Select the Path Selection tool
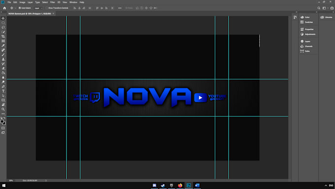The image size is (335, 189). (x=3, y=96)
